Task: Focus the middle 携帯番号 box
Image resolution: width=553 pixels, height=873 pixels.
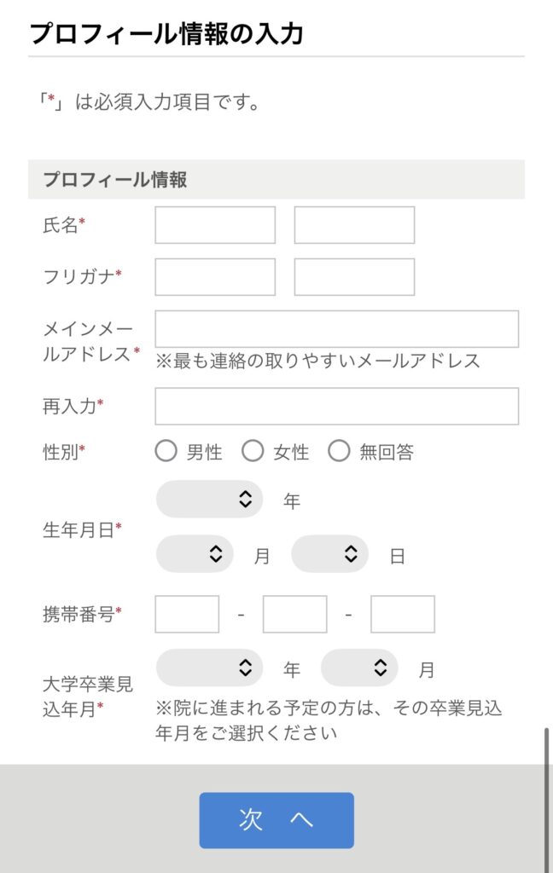Action: [x=294, y=614]
